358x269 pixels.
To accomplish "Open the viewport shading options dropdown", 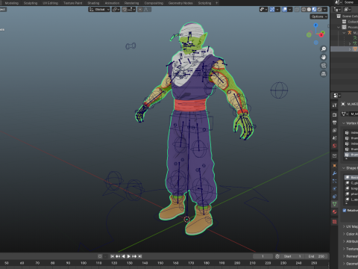I will click(x=324, y=10).
